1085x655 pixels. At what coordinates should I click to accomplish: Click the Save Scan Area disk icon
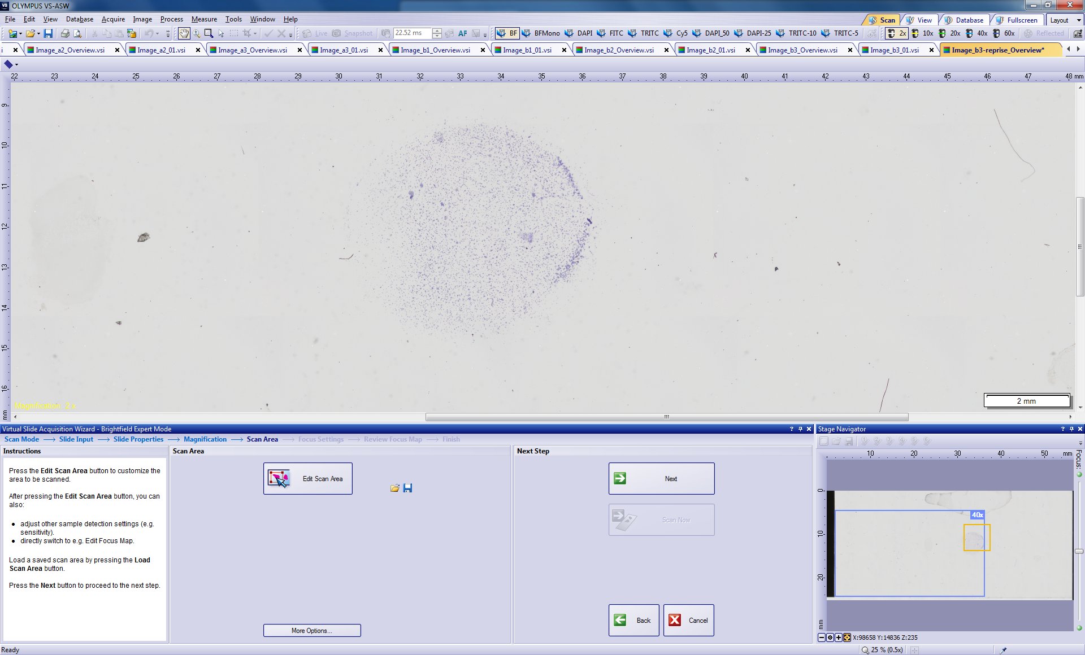point(407,488)
